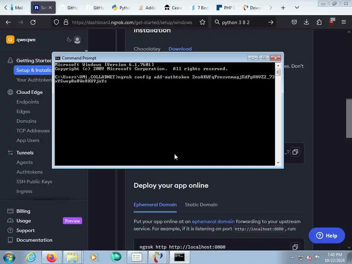
Task: Click the URL address bar
Action: pos(132,22)
